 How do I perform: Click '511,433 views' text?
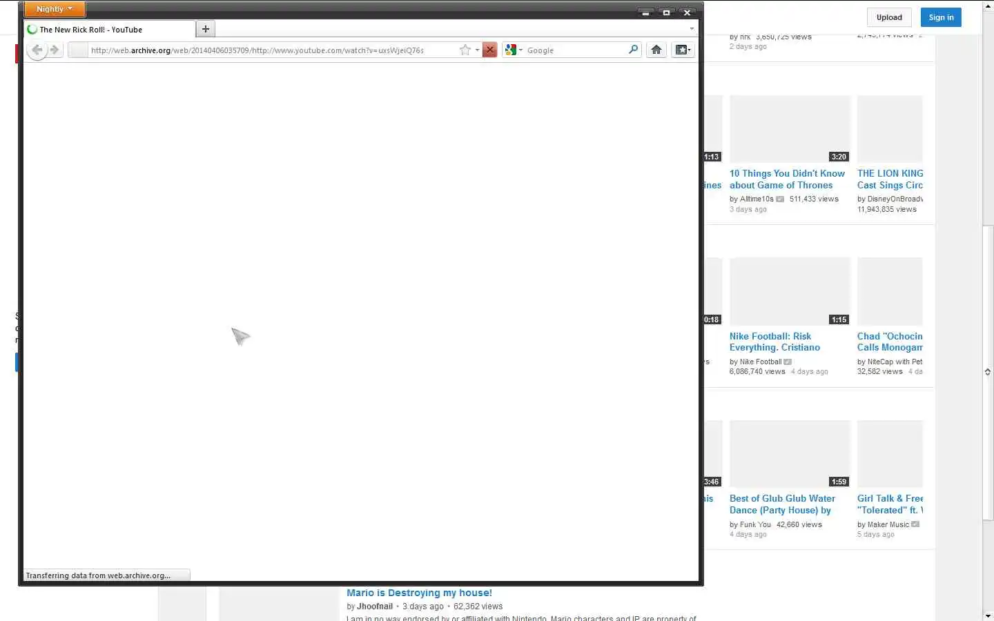(x=814, y=199)
